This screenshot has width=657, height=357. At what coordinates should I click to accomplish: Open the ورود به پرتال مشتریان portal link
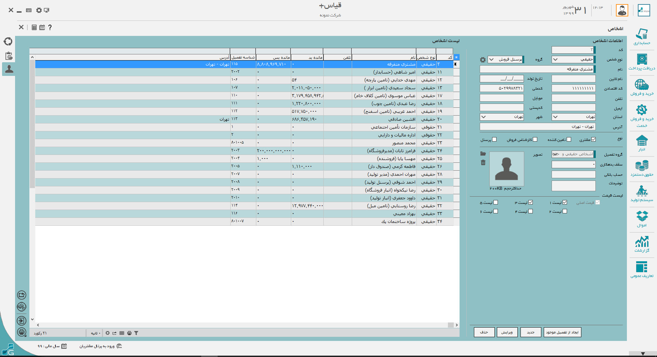[101, 346]
